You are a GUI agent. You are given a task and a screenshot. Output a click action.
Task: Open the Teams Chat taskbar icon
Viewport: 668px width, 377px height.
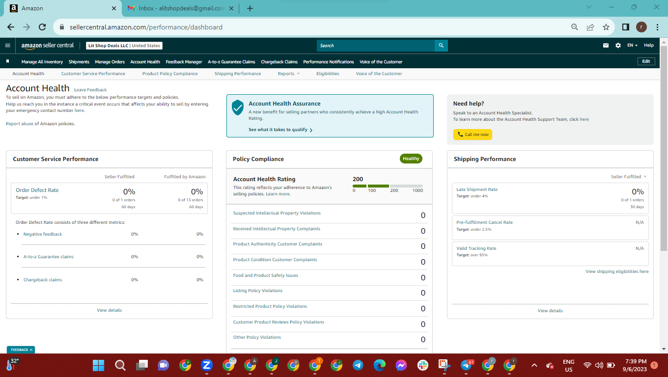[x=164, y=365]
